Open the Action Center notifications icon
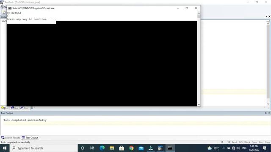The height and width of the screenshot is (152, 271). coord(264,148)
